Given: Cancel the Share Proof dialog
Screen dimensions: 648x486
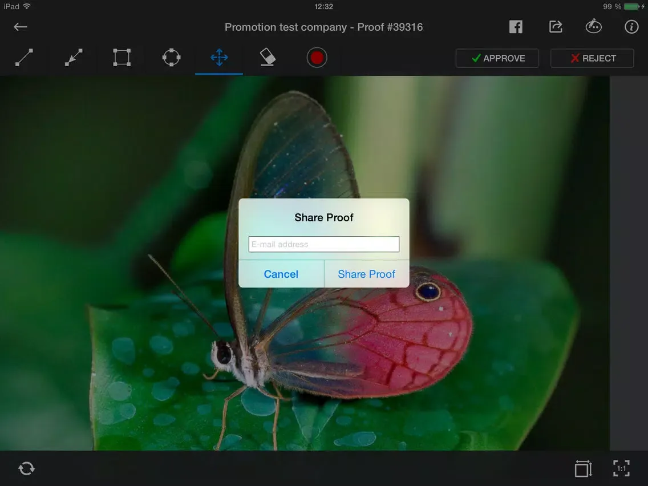Looking at the screenshot, I should (x=281, y=274).
